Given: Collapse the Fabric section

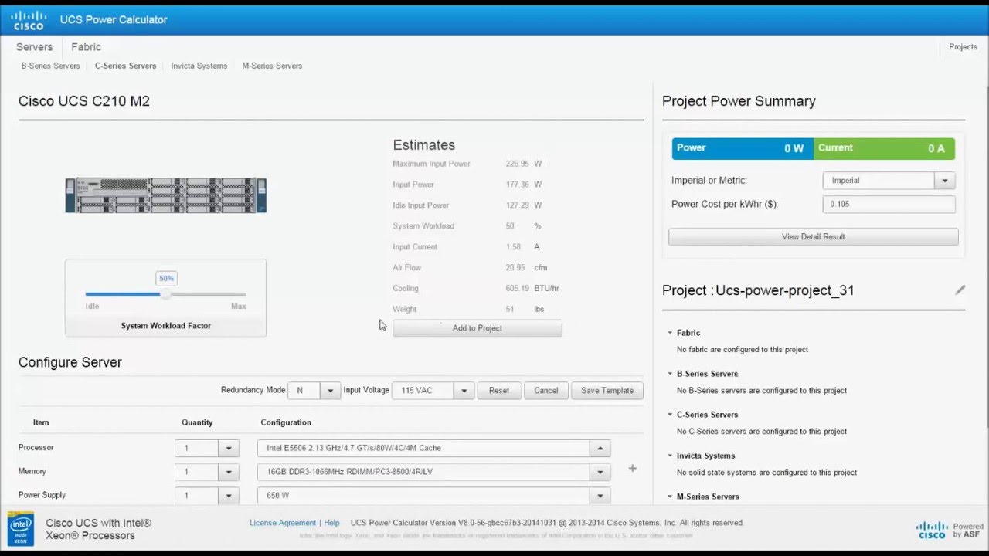Looking at the screenshot, I should (x=671, y=333).
